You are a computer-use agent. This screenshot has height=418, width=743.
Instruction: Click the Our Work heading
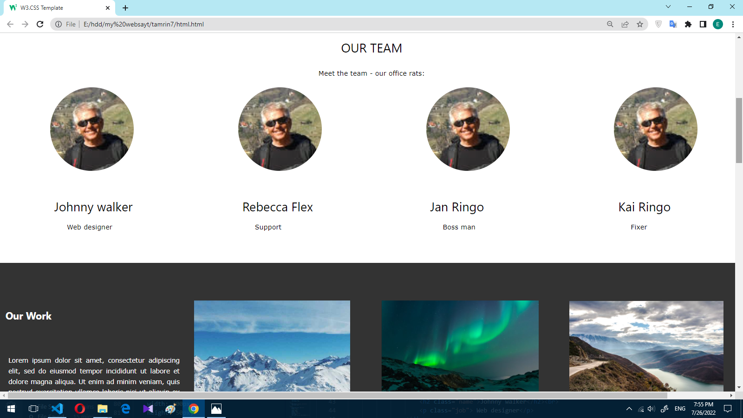point(28,316)
